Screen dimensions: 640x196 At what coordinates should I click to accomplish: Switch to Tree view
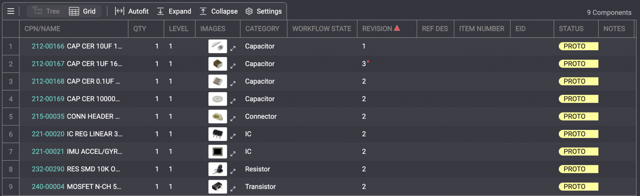pos(46,11)
